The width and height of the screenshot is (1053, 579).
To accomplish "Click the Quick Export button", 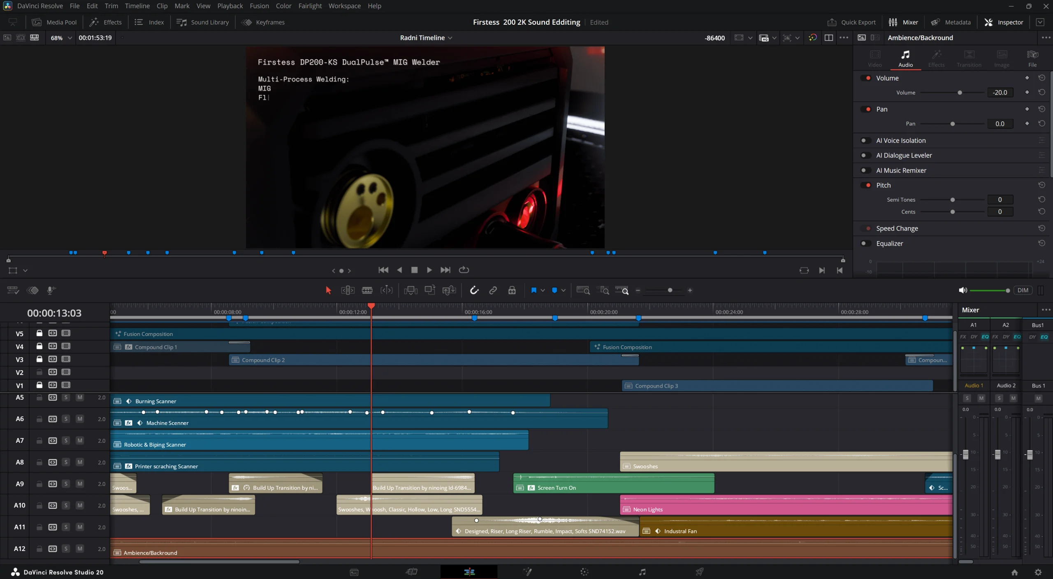I will [x=851, y=22].
